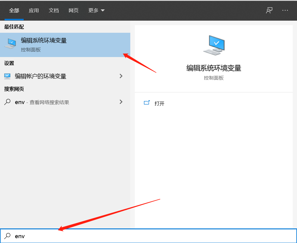Focus the search box containing env

[x=148, y=236]
